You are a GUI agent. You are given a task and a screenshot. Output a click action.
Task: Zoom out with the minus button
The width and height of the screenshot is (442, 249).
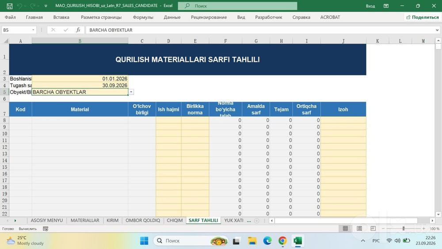point(383,228)
